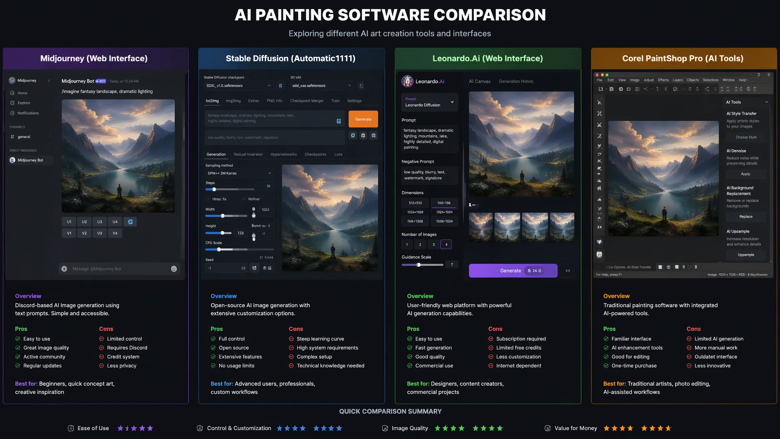This screenshot has width=780, height=439.
Task: Open the PNG Info tab
Action: pos(275,101)
